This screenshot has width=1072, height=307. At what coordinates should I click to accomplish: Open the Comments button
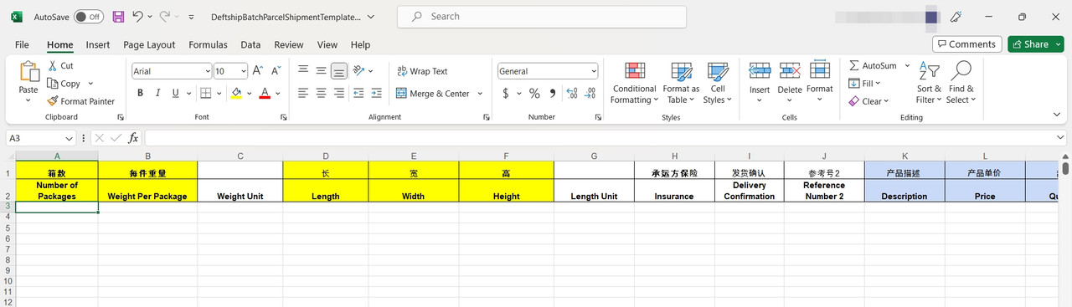point(966,44)
